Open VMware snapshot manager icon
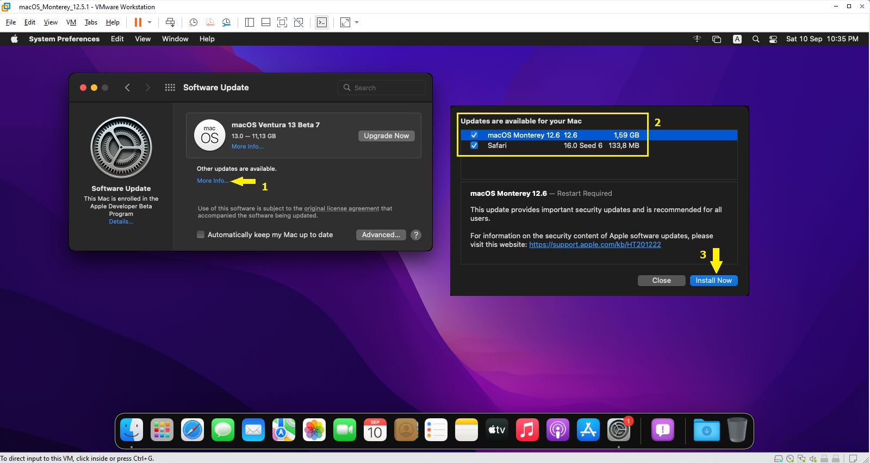The image size is (870, 464). 226,22
